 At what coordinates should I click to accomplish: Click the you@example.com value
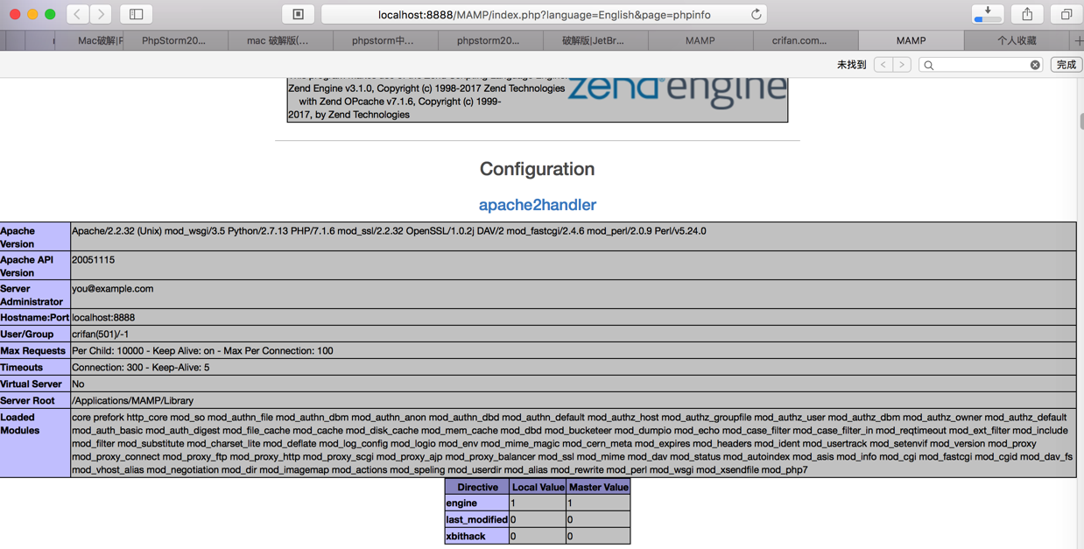112,289
